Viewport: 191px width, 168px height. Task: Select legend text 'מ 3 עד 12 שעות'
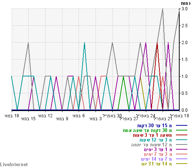(x=156, y=140)
